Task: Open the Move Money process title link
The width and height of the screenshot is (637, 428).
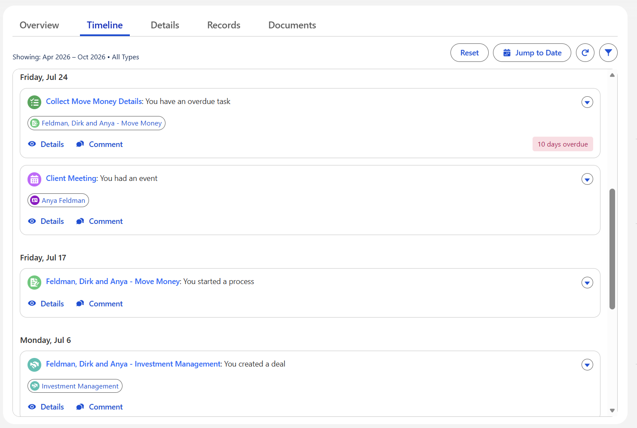Action: (113, 281)
